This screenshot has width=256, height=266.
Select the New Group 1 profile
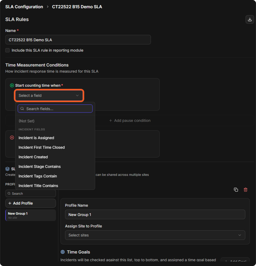pyautogui.click(x=31, y=215)
